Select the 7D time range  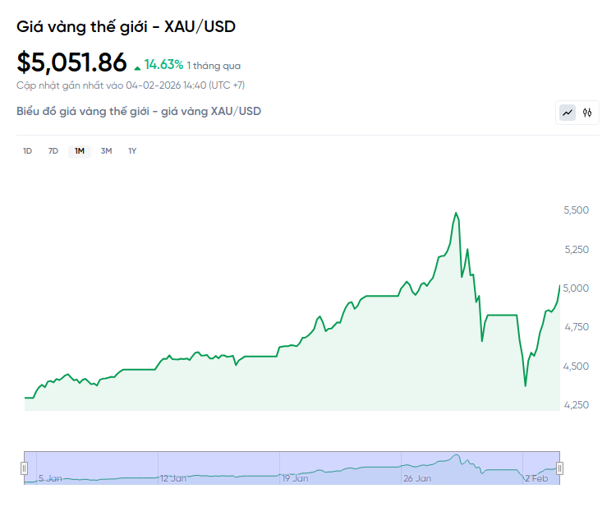[53, 150]
